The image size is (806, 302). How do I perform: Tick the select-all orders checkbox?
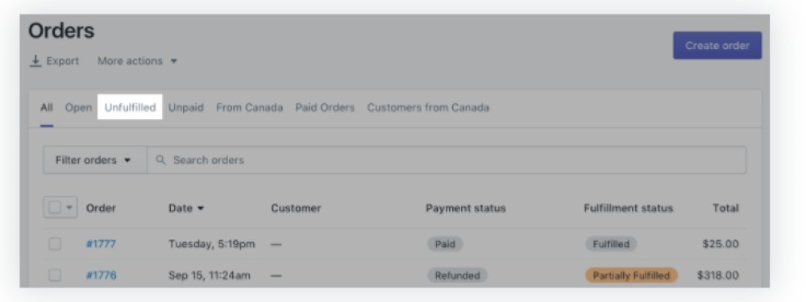pyautogui.click(x=55, y=208)
